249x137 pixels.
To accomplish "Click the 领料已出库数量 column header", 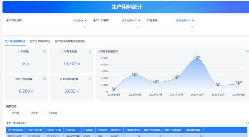I will 152,130.
